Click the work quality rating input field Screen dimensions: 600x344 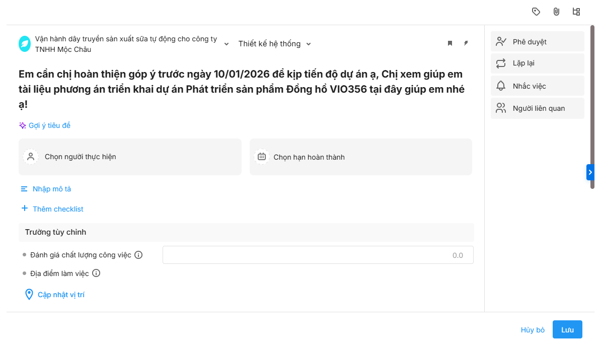pos(318,255)
